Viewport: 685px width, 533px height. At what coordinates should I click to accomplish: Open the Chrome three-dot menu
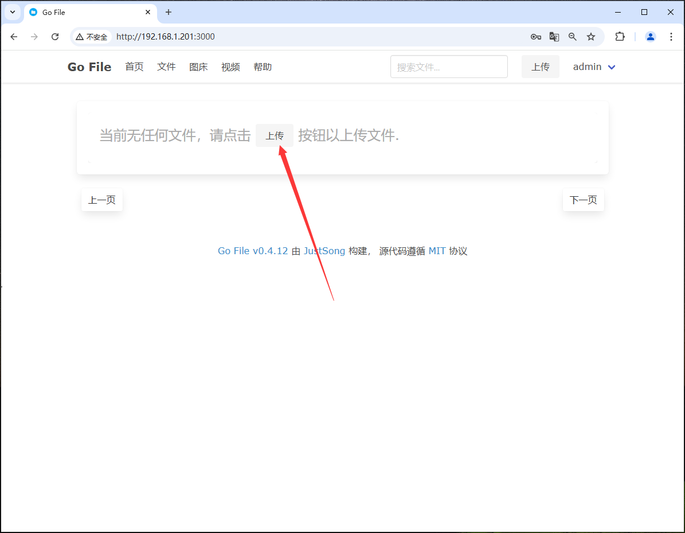(671, 36)
